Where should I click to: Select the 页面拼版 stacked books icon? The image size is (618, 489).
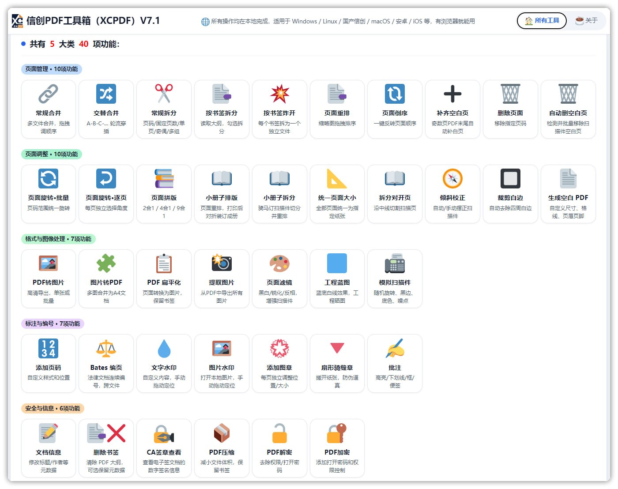pyautogui.click(x=164, y=179)
